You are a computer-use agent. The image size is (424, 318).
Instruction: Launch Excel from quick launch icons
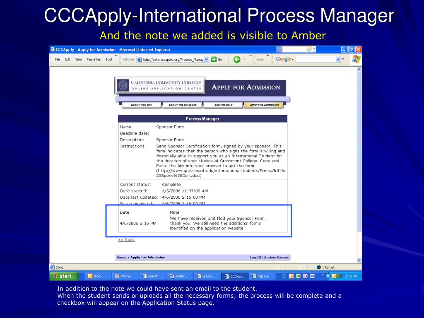298,276
